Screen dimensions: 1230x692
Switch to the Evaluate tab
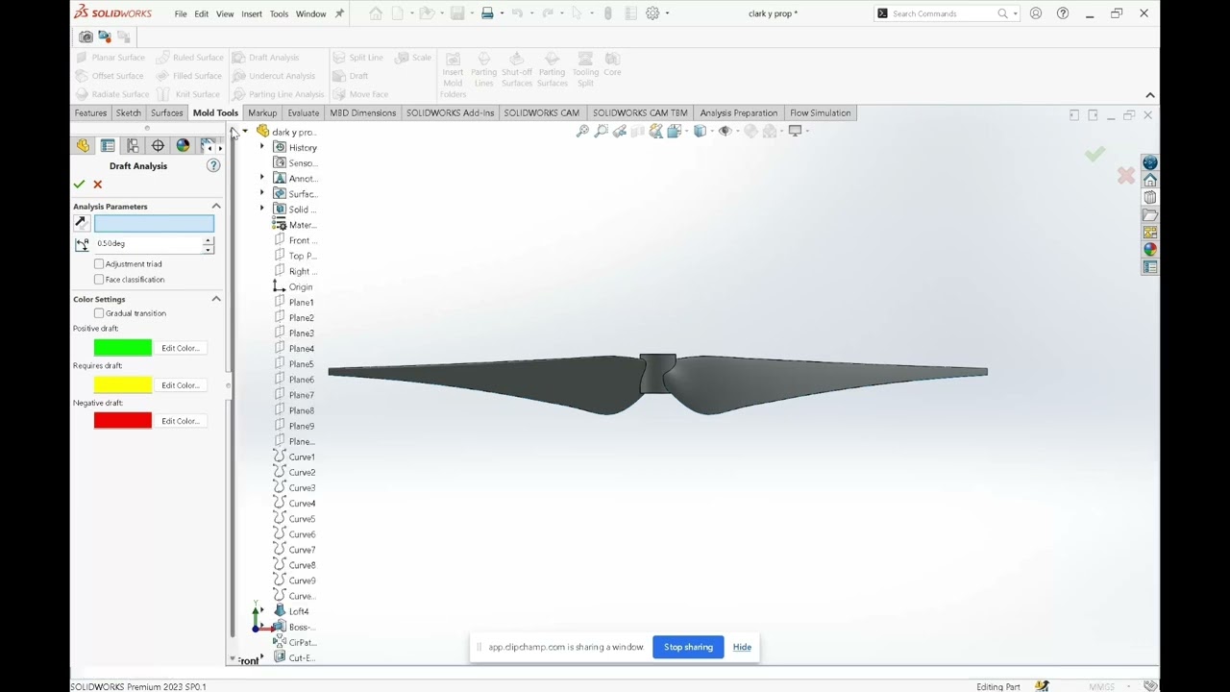304,112
